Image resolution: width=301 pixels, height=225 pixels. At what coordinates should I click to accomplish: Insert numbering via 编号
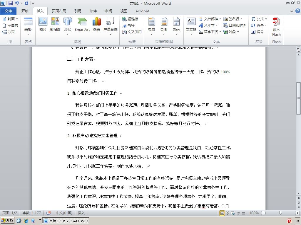click(x=257, y=32)
